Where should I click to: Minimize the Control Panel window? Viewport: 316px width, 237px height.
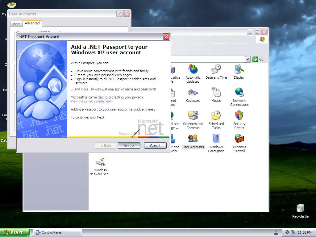[x=250, y=32]
